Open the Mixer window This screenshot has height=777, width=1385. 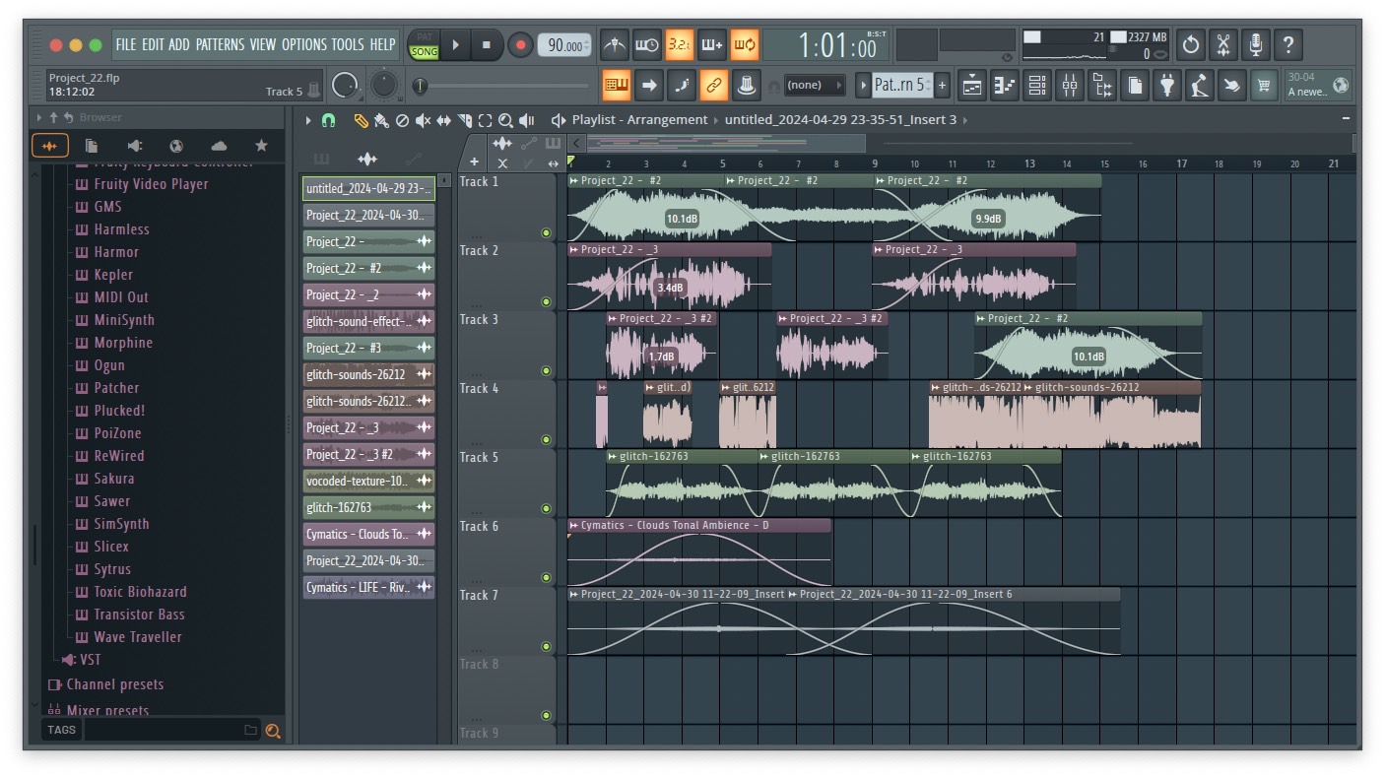(1070, 86)
